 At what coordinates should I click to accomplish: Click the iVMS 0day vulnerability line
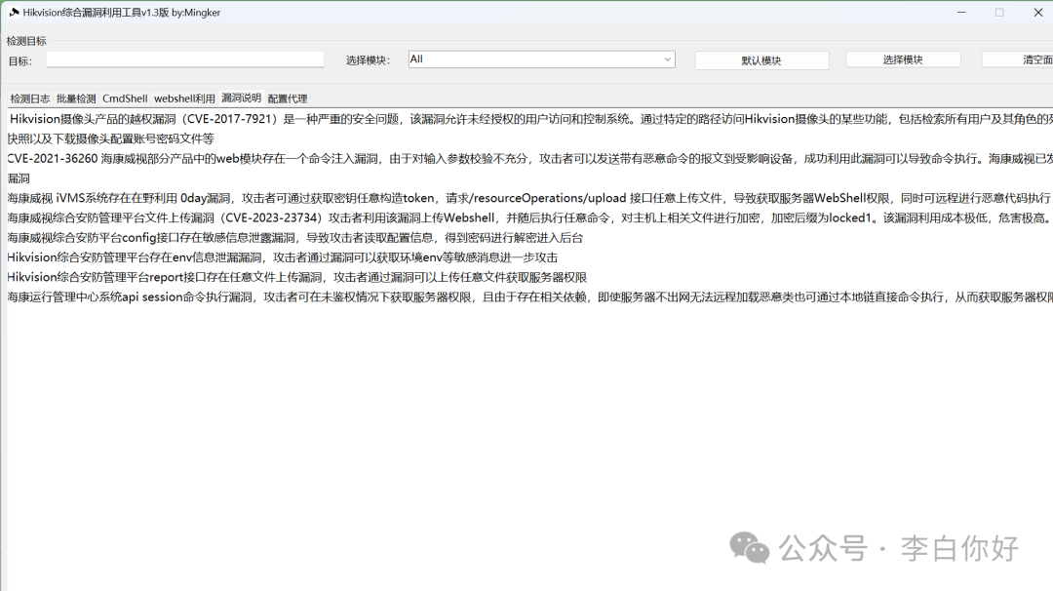click(390, 198)
